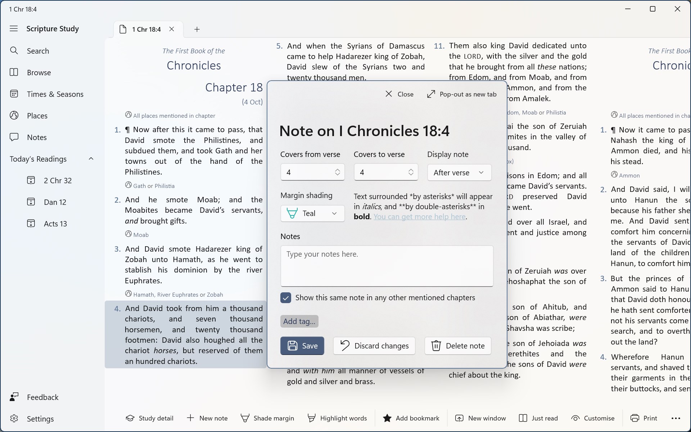691x432 pixels.
Task: Uncheck show note in other mentioned chapters
Action: coord(285,298)
